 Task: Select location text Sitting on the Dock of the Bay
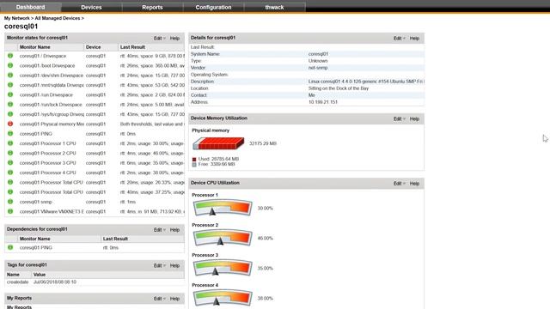coord(339,88)
